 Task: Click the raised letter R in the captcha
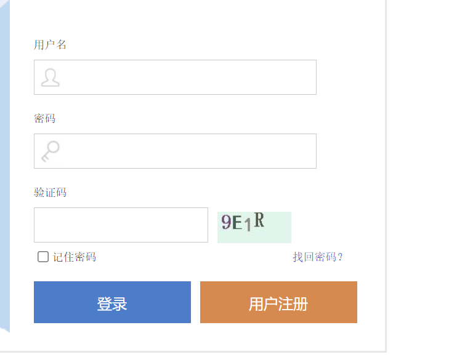[259, 220]
